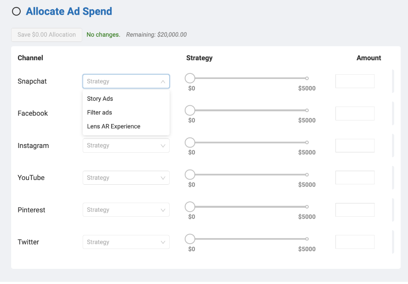Click the Pinterest slider $5000 endpoint
This screenshot has width=408, height=284.
(x=306, y=207)
